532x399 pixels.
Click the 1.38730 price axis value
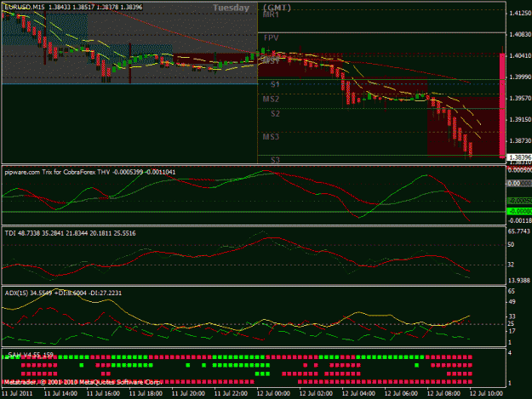[520, 140]
